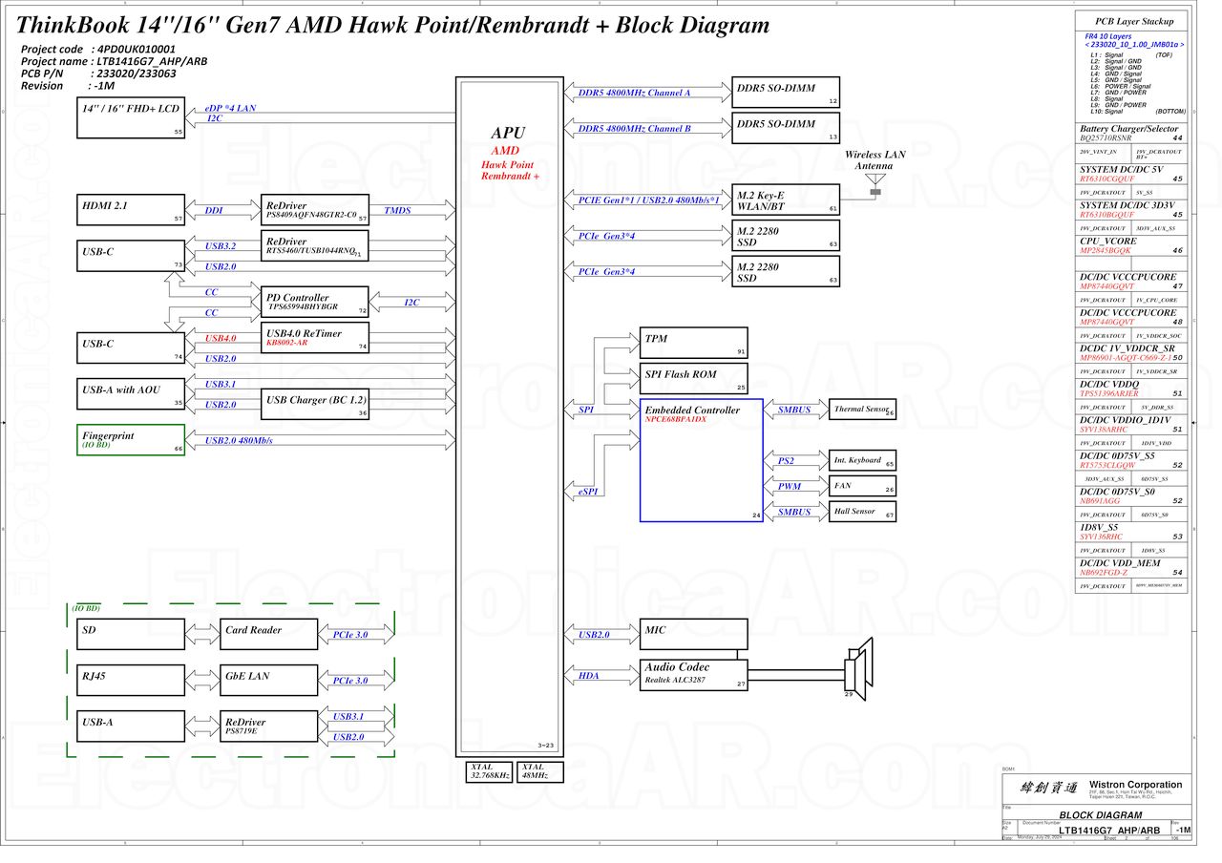
Task: Select the green Fingerprint (IO BD) block
Action: [131, 440]
